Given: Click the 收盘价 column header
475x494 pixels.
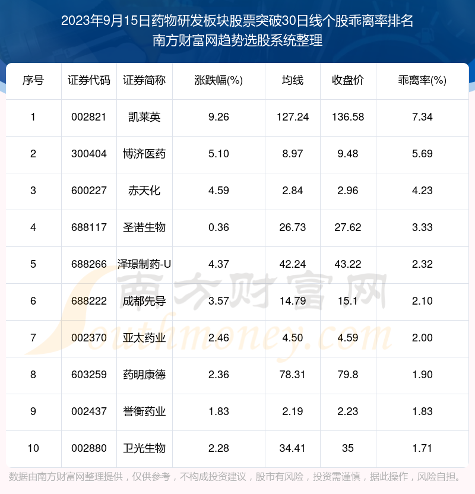Looking at the screenshot, I should [x=348, y=81].
